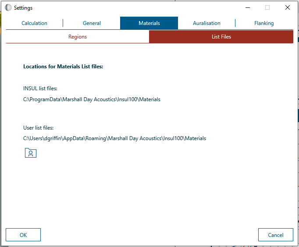299x247 pixels.
Task: Click the Settings window title text
Action: (23, 8)
